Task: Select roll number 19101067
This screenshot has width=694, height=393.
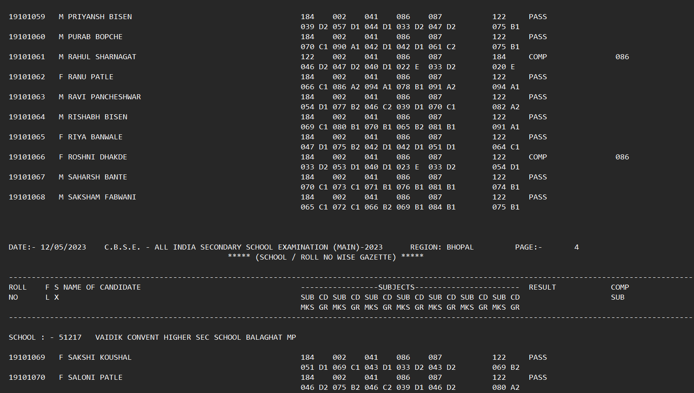Action: pos(27,177)
